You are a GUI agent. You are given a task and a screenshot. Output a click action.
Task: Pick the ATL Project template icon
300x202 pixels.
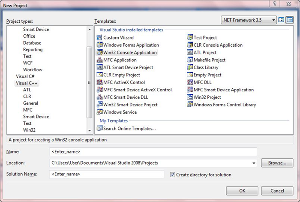click(x=190, y=52)
